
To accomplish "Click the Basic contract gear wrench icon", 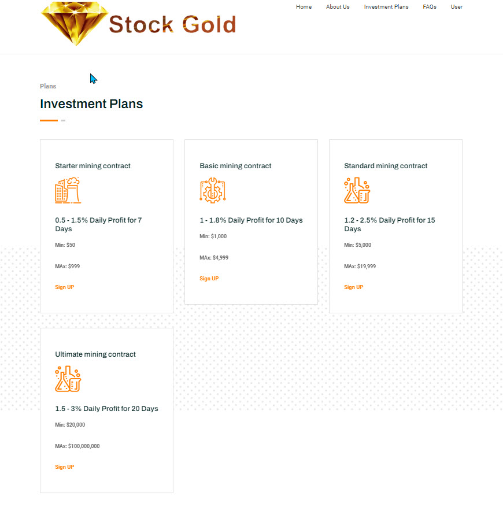I will 213,190.
